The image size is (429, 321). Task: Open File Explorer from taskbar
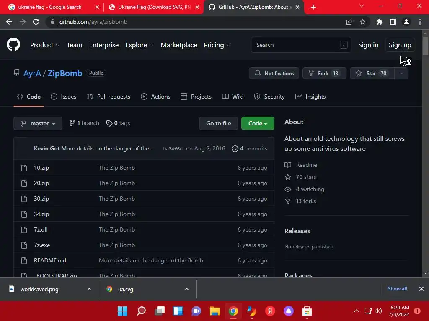215,311
